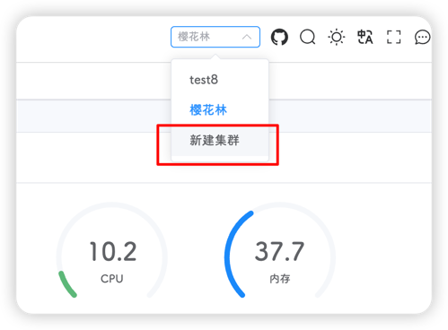
Task: Click the 内存 37.7 usage gauge
Action: [280, 251]
